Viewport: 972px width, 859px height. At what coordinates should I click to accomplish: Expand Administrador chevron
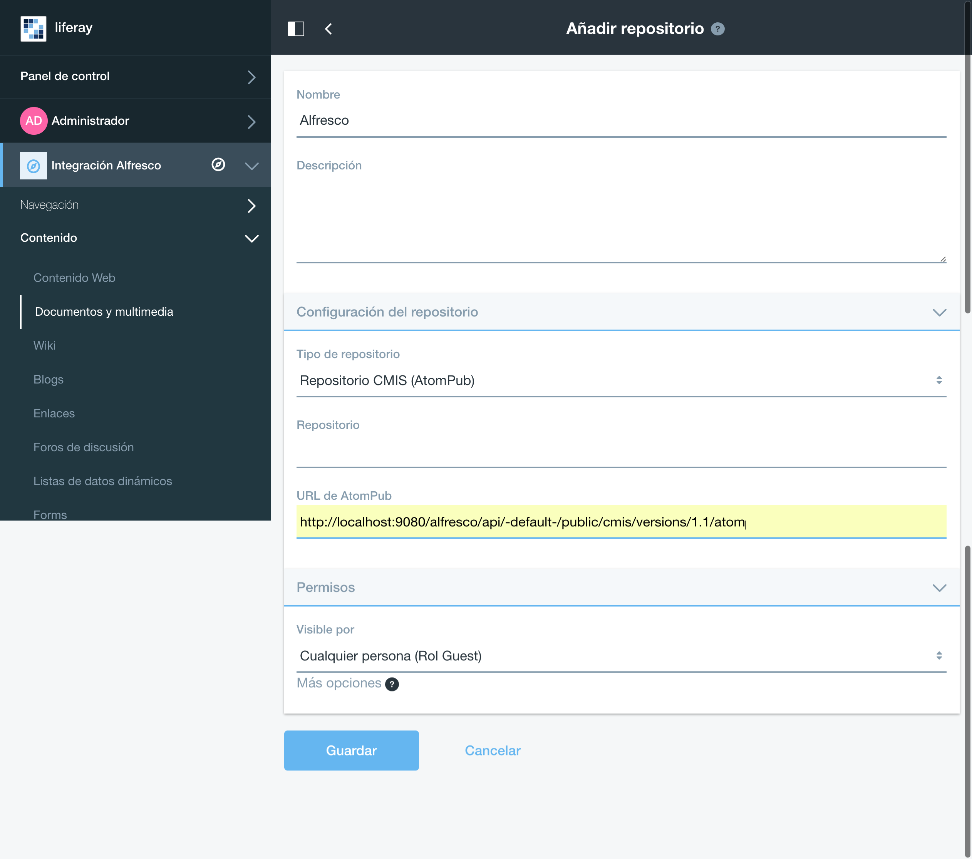251,122
